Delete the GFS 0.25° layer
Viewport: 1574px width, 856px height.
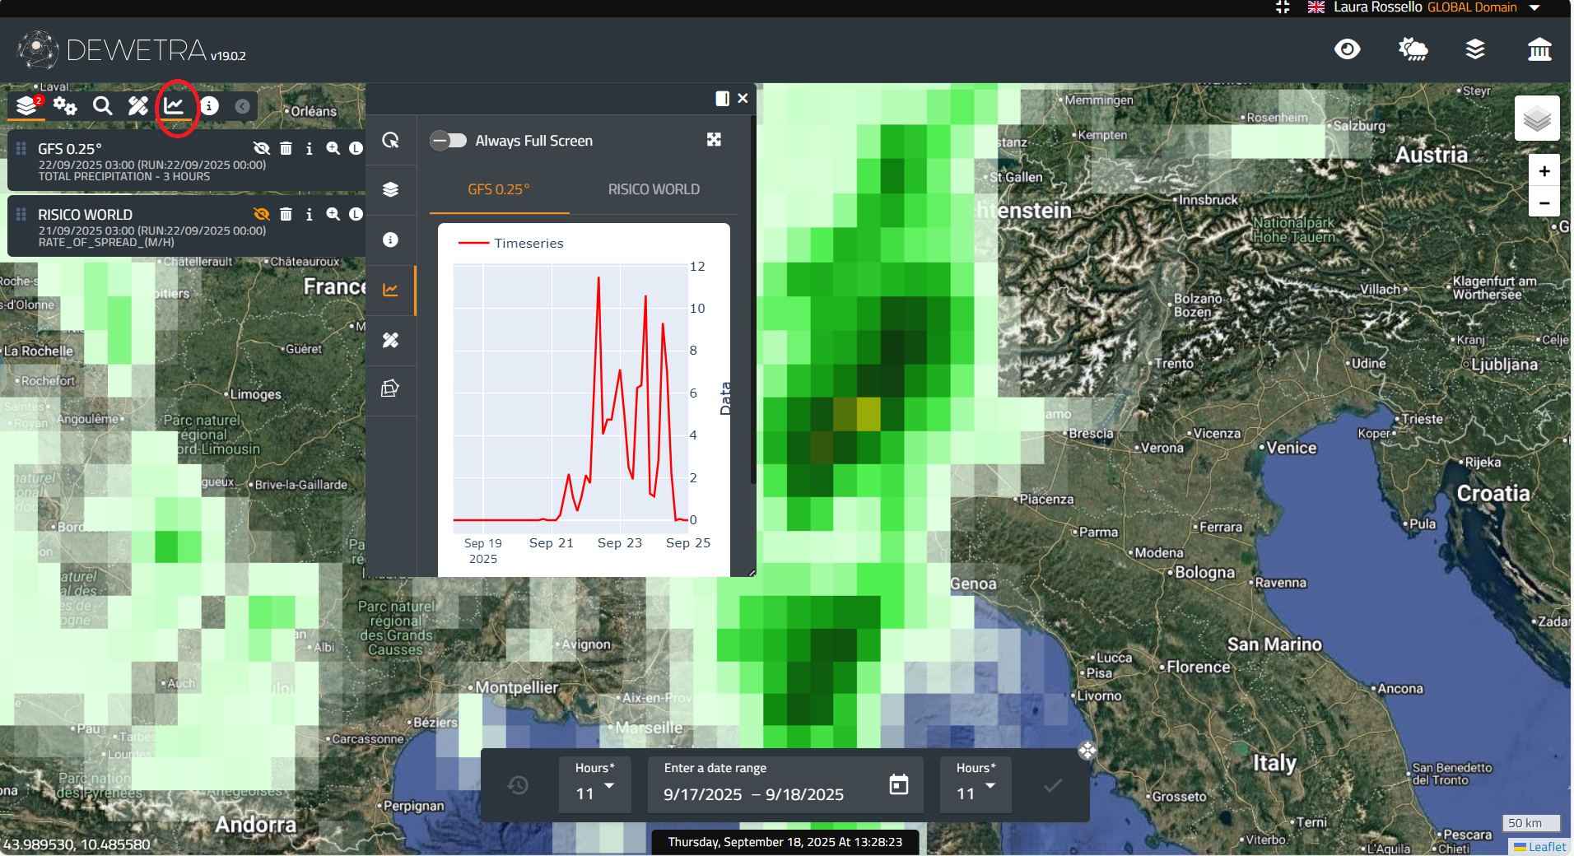(x=286, y=149)
